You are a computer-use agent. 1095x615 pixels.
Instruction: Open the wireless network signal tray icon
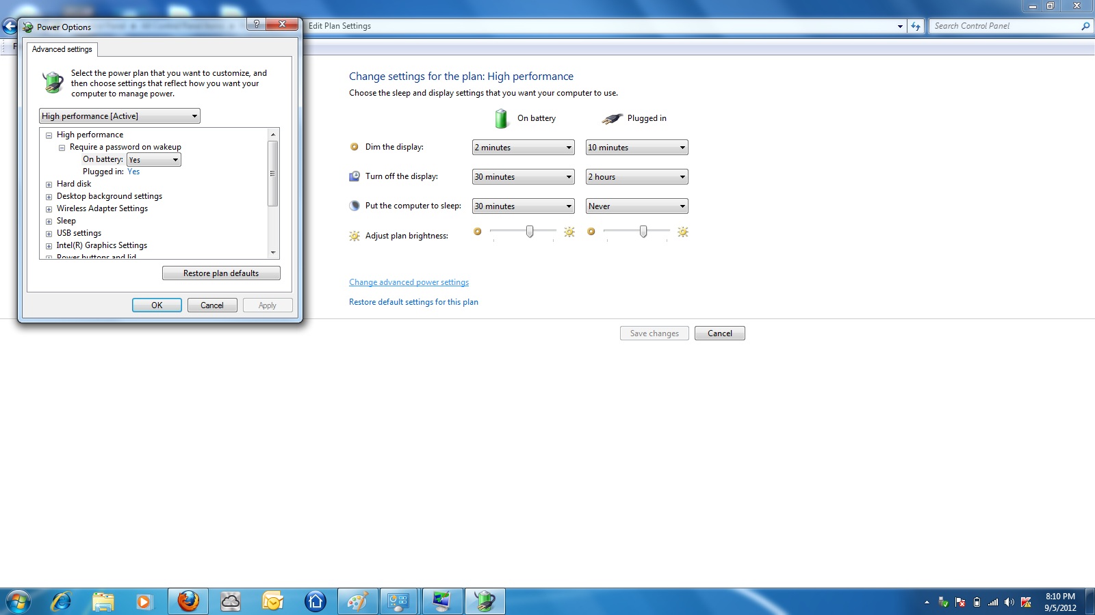993,602
